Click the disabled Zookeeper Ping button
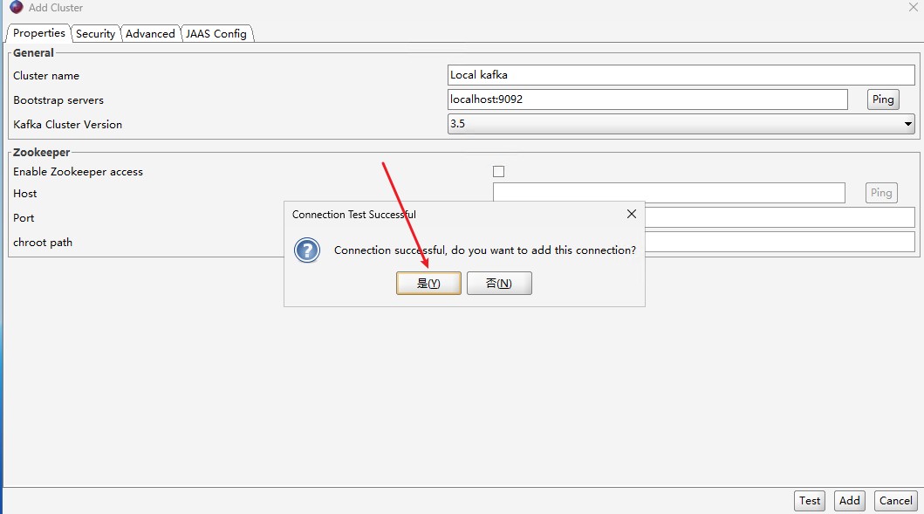Viewport: 924px width, 514px height. (x=881, y=193)
